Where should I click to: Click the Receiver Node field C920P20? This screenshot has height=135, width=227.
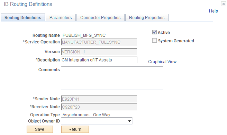point(99,107)
